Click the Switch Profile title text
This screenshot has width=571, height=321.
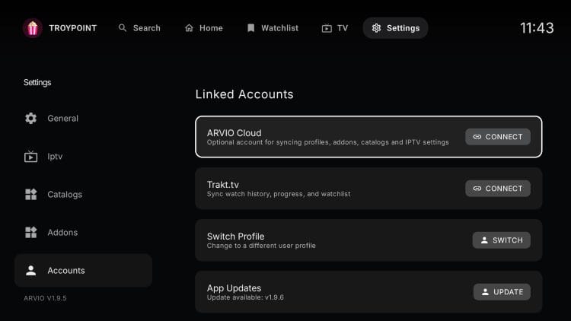(x=235, y=237)
